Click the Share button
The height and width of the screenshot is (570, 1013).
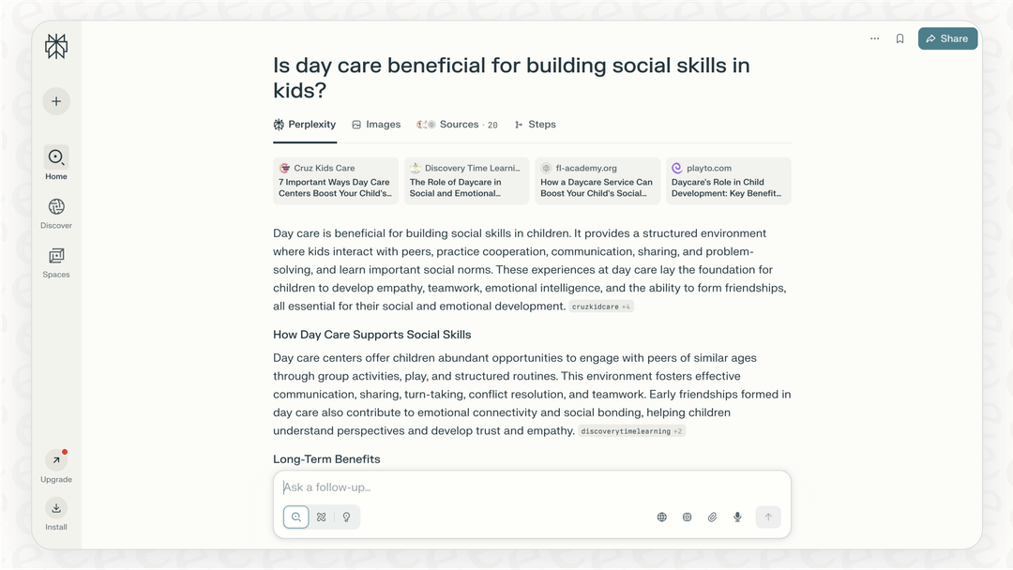point(947,38)
